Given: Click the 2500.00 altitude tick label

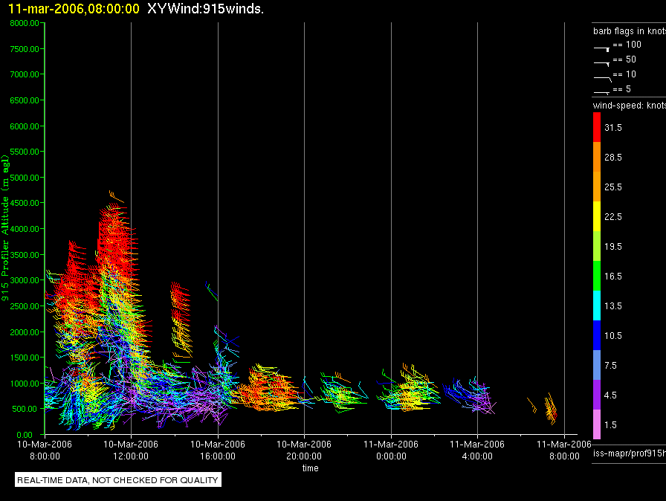Looking at the screenshot, I should [x=25, y=306].
